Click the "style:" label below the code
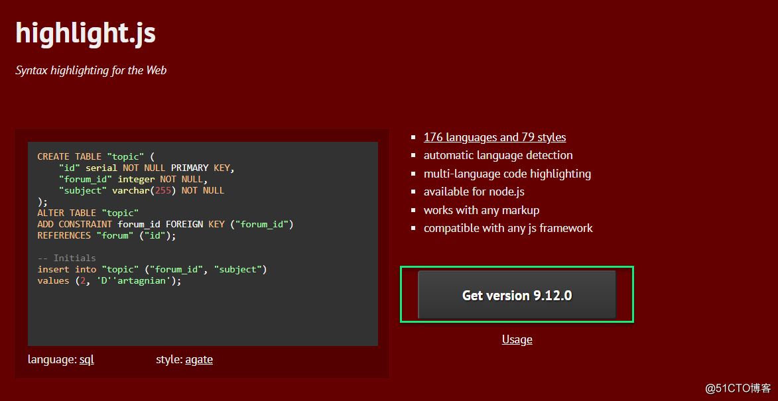The width and height of the screenshot is (778, 401). (169, 359)
